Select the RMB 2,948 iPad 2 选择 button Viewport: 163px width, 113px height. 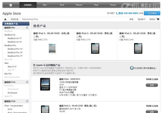(x=152, y=112)
